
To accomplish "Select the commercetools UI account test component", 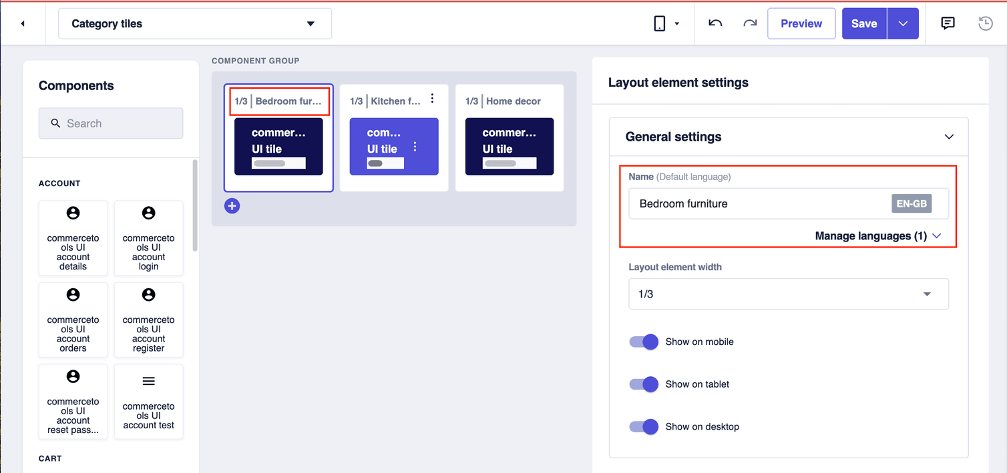I will 148,402.
